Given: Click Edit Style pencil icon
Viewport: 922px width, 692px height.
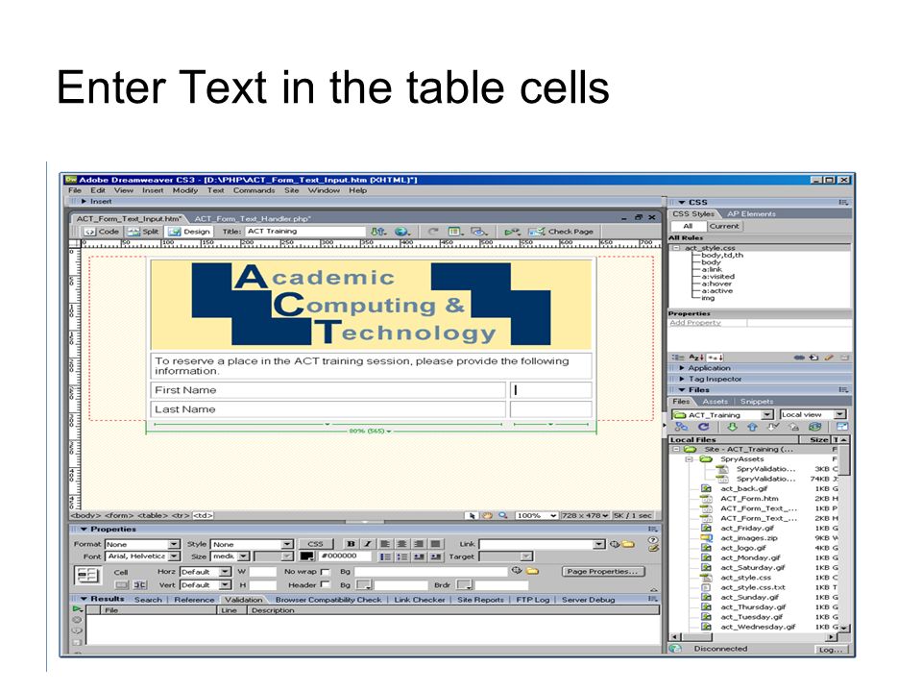Looking at the screenshot, I should click(829, 358).
